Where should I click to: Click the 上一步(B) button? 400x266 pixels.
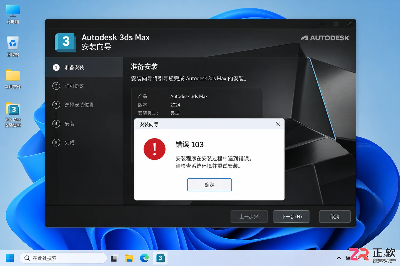(249, 217)
